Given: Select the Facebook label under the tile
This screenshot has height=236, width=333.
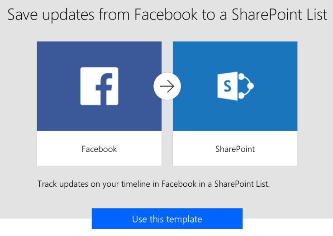Looking at the screenshot, I should pyautogui.click(x=99, y=149).
